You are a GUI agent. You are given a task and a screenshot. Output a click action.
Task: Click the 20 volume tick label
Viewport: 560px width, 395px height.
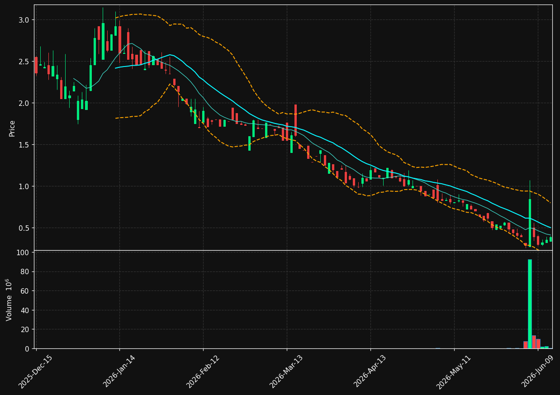(x=25, y=329)
